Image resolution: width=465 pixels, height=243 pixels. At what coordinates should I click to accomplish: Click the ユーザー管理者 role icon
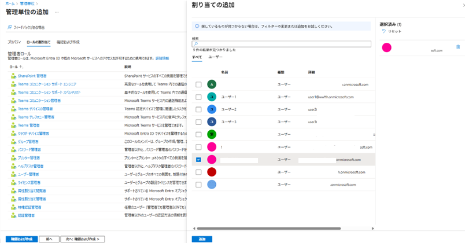coord(13,174)
